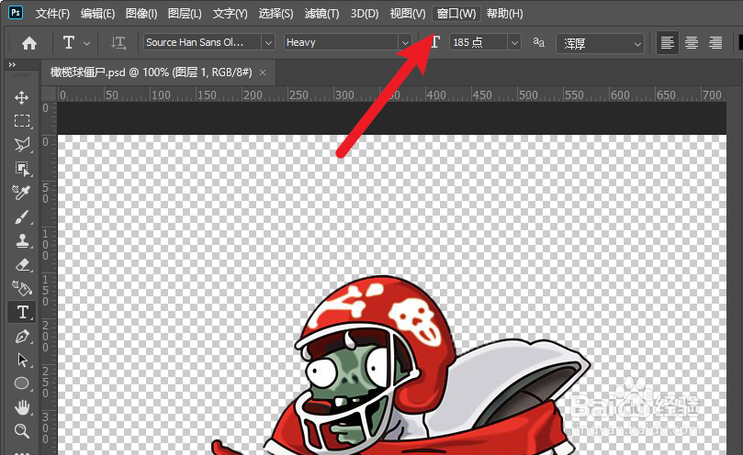
Task: Align text left
Action: click(667, 42)
